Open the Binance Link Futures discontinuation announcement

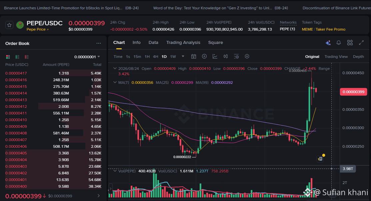[x=337, y=8]
